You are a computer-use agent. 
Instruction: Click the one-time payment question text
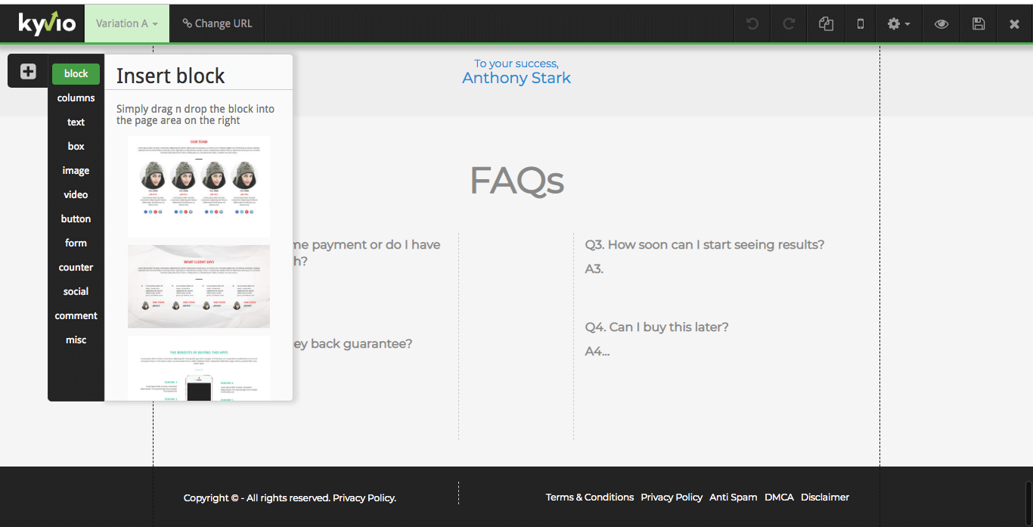pyautogui.click(x=367, y=253)
